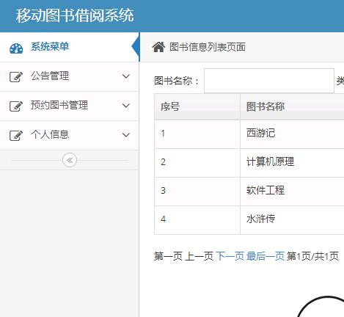344x317 pixels.
Task: Select the 西游记 table cell
Action: 292,134
